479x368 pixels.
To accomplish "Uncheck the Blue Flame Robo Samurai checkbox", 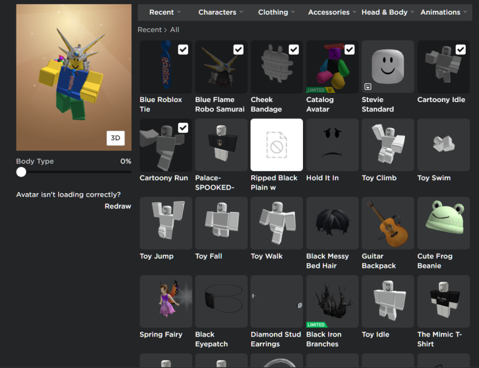I will pos(238,50).
